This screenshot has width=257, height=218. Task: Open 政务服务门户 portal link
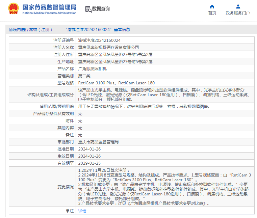(238, 13)
